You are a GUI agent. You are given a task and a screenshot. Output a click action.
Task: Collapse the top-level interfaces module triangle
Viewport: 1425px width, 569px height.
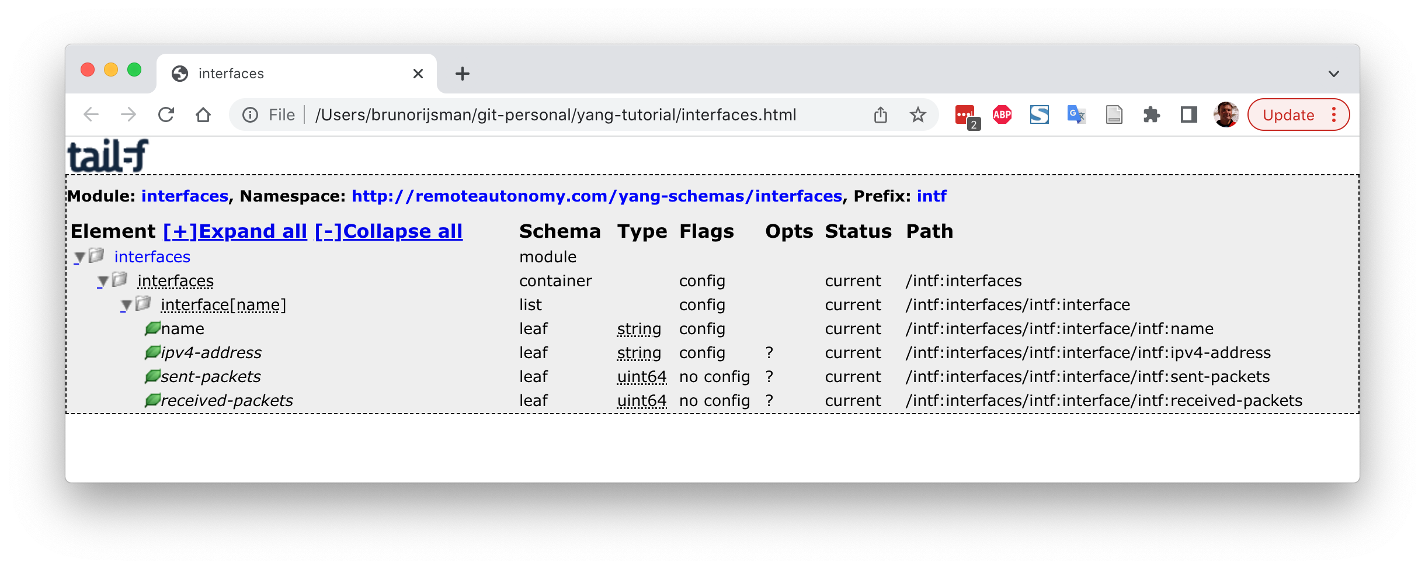(80, 257)
